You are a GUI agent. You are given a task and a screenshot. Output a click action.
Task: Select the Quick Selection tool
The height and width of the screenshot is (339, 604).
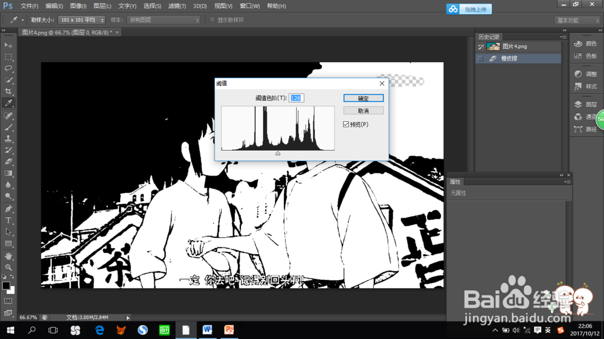point(8,80)
